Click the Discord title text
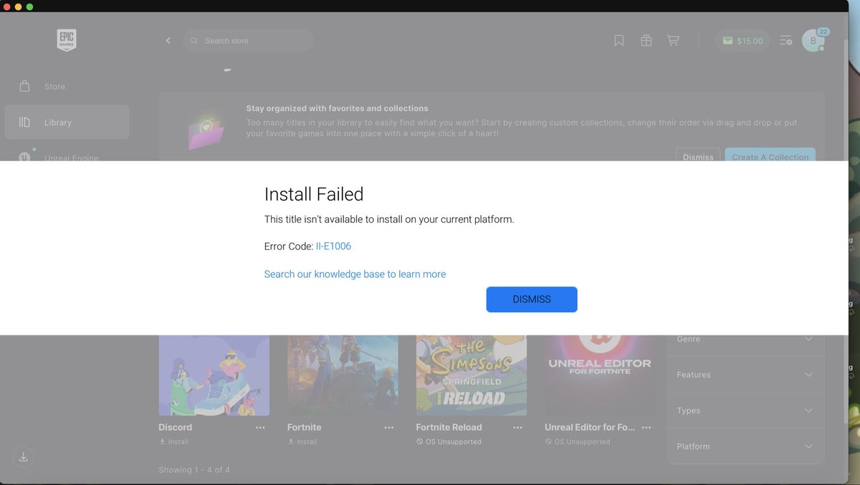This screenshot has width=860, height=485. (175, 428)
